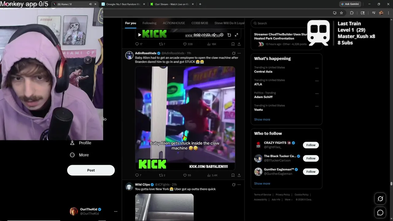Screen dimensions: 393x221
Task: Open more options for Vaatu trend
Action: point(317,106)
